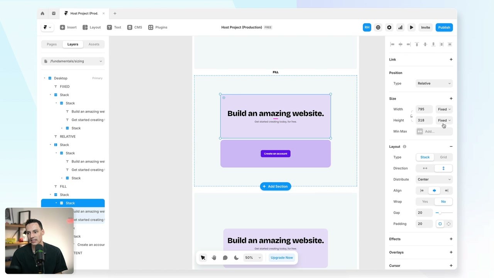
Task: Set direction to horizontal
Action: point(425,168)
